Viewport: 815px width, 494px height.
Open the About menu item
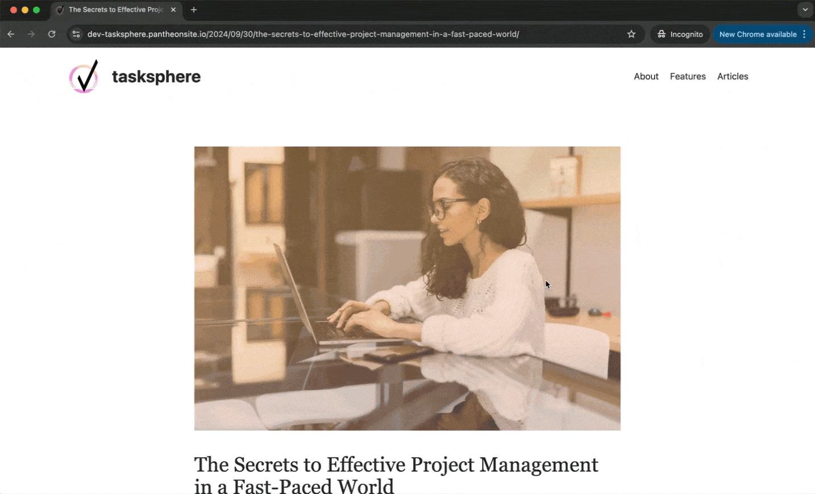(x=646, y=76)
